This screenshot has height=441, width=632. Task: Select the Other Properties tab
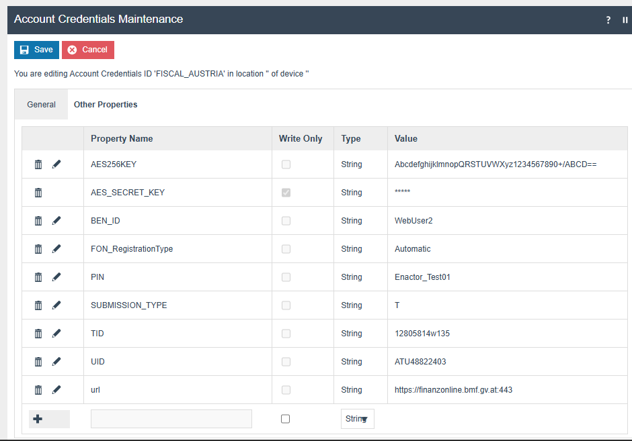coord(106,105)
